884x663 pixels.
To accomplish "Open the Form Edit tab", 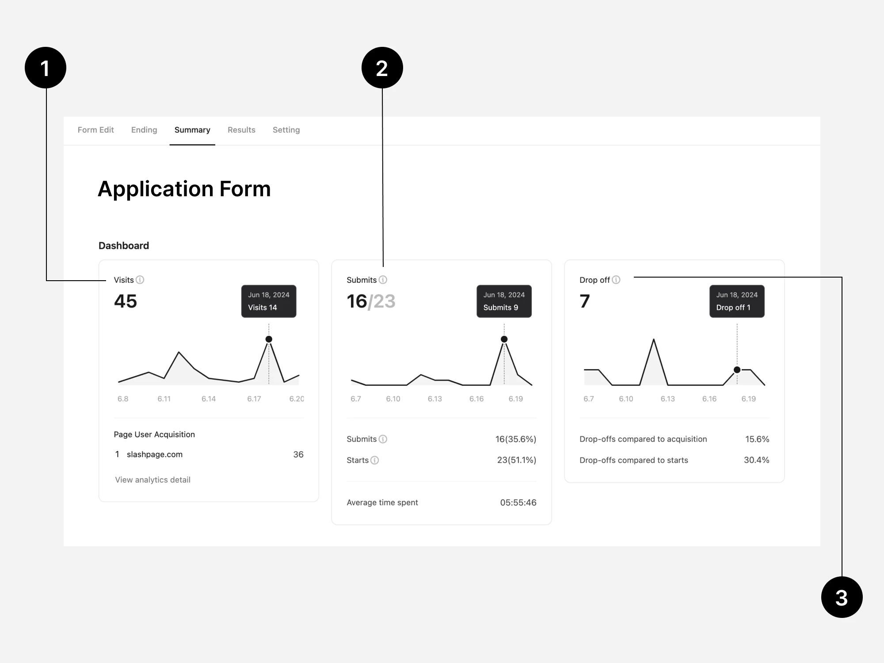I will (x=95, y=130).
